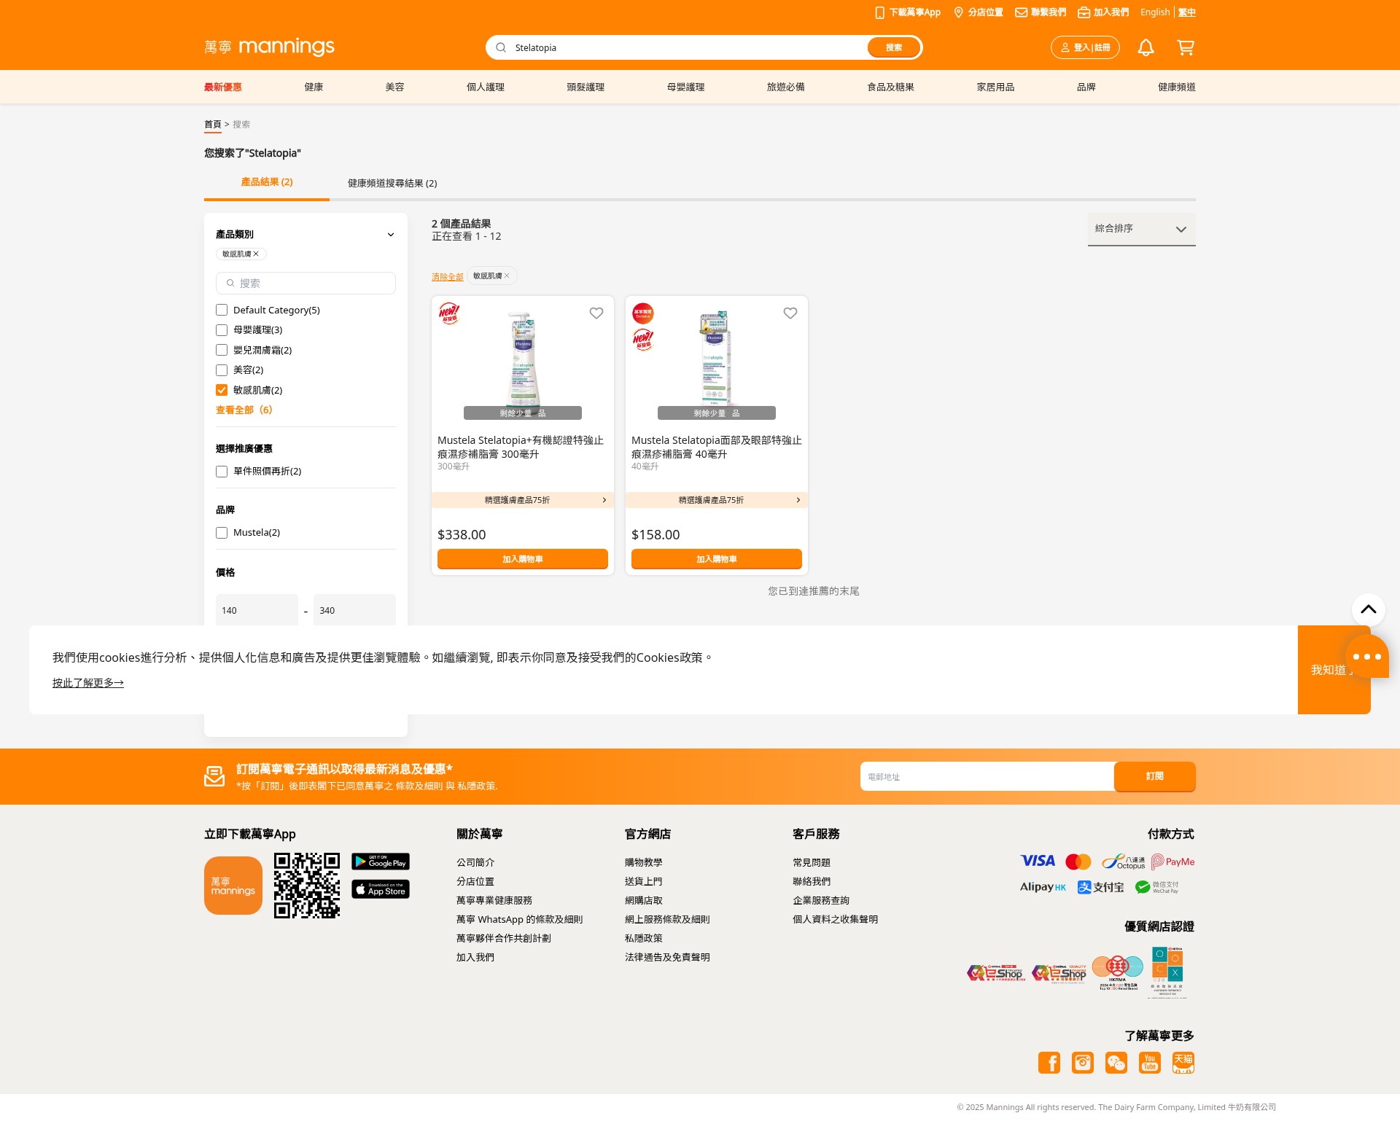Screen dimensions: 1400x1121
Task: Open the notifications bell icon
Action: [x=1146, y=47]
